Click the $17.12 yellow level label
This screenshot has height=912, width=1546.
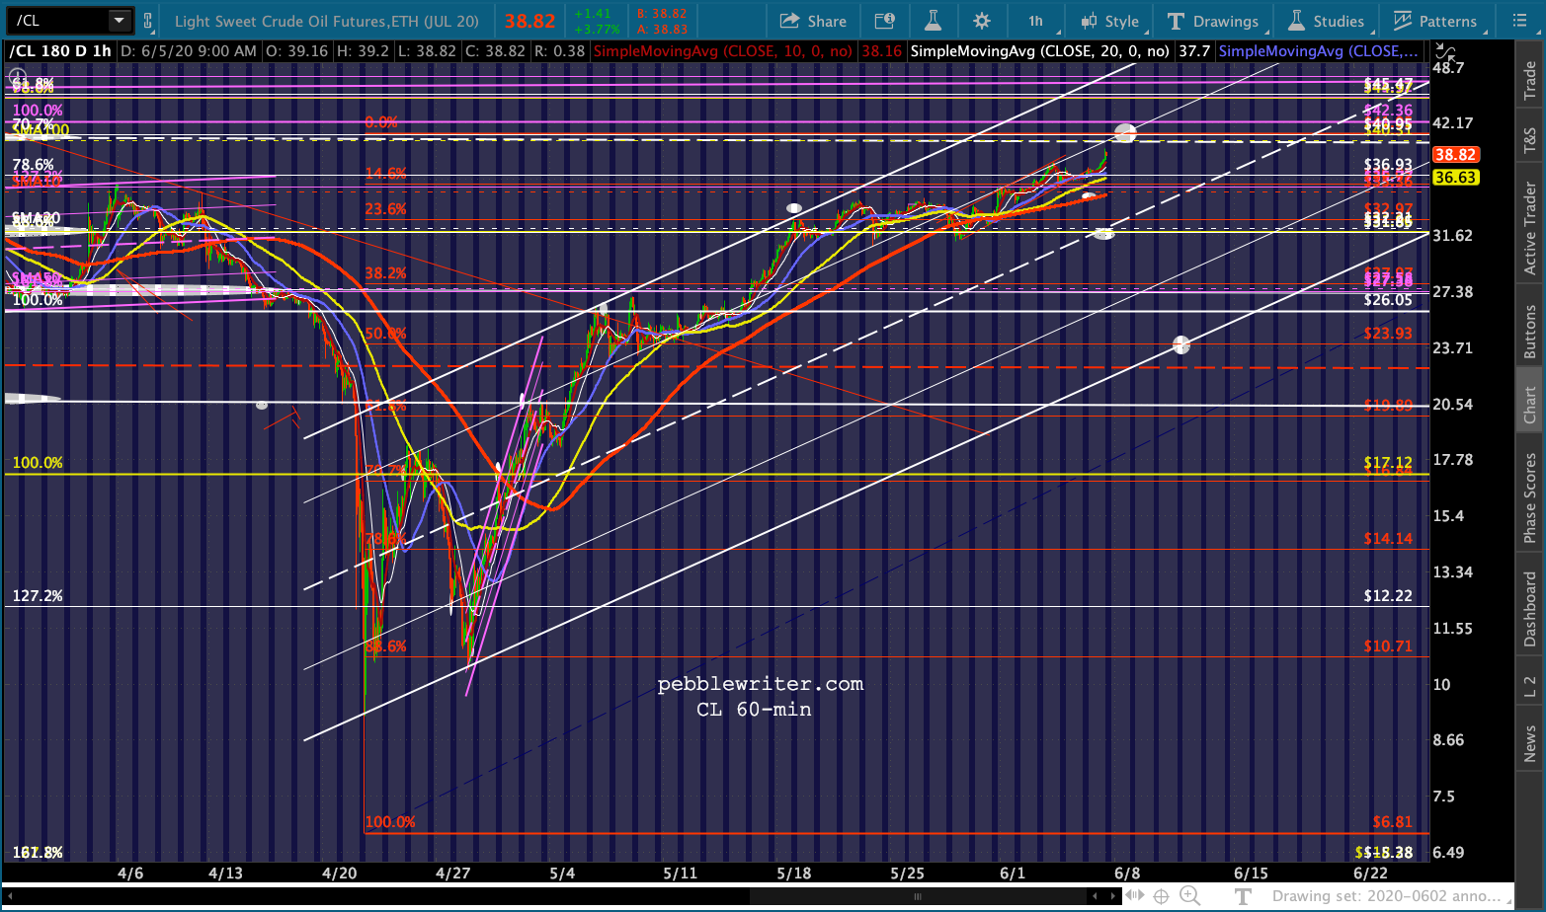tap(1388, 462)
